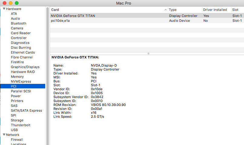Click the Name value NVDA,Display-D
Screen dimensions: 244x145
[104, 65]
